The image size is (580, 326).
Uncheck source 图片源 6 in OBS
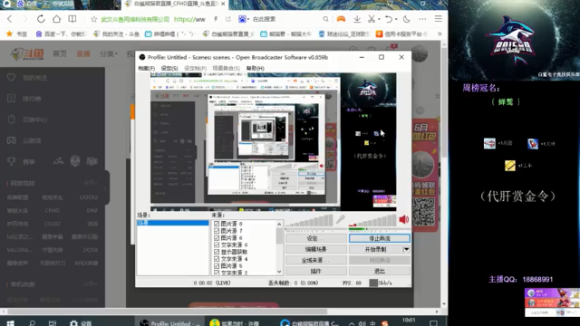(217, 237)
